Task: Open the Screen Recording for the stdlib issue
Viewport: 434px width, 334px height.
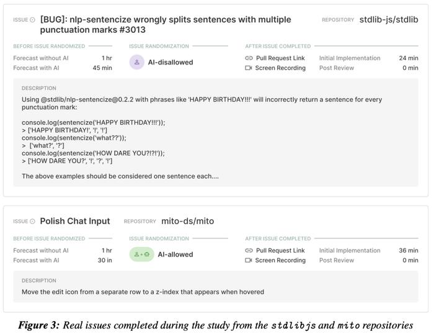Action: pos(280,68)
